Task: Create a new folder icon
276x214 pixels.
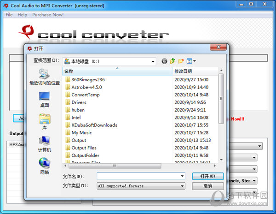Action: pyautogui.click(x=181, y=61)
